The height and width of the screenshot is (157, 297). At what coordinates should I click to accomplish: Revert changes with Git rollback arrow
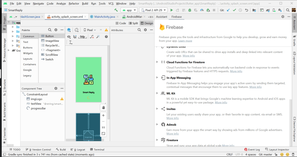click(x=246, y=10)
